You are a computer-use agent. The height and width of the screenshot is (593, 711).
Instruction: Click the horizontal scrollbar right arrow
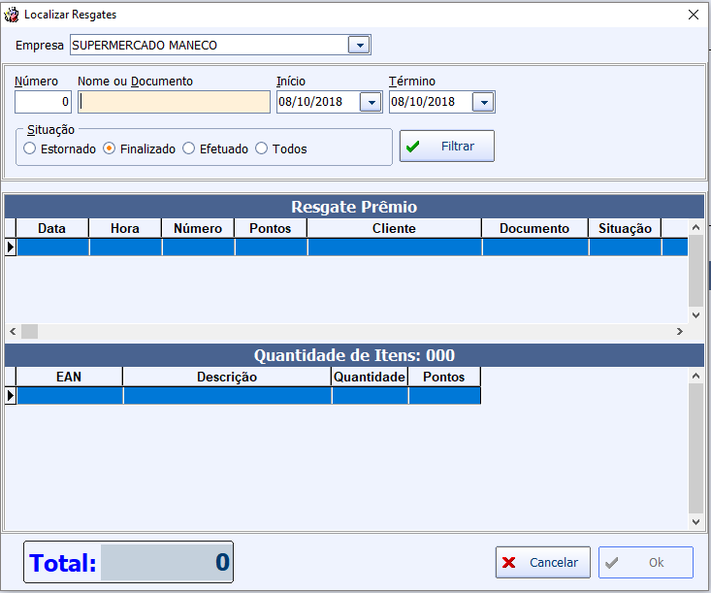[x=680, y=332]
